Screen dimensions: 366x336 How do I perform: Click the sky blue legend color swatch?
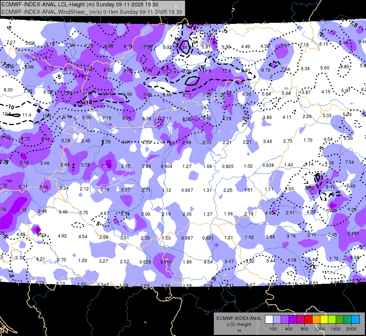tap(356, 320)
